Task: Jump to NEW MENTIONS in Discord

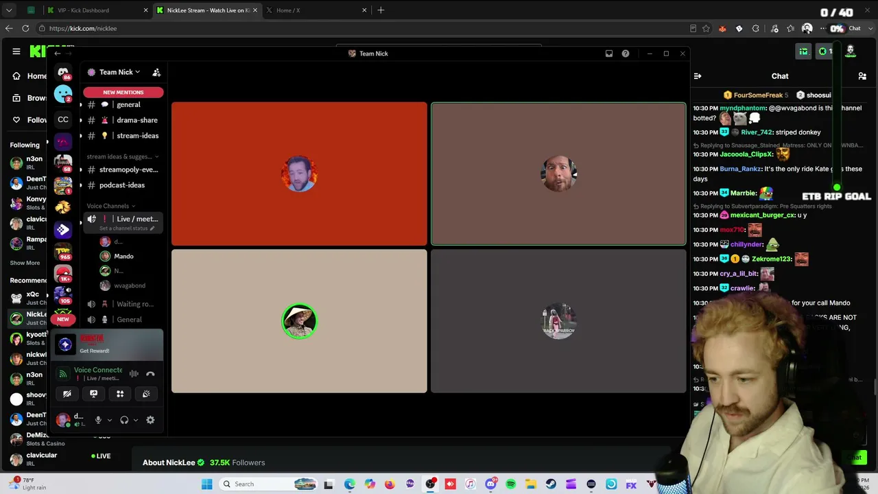Action: 123,92
